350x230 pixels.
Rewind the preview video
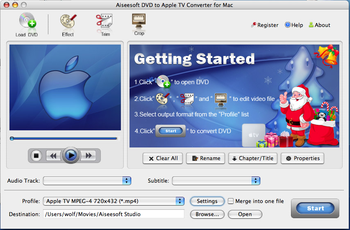tap(53, 155)
